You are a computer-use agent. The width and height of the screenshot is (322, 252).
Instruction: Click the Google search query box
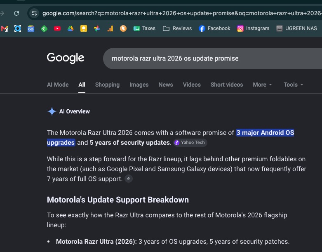213,59
